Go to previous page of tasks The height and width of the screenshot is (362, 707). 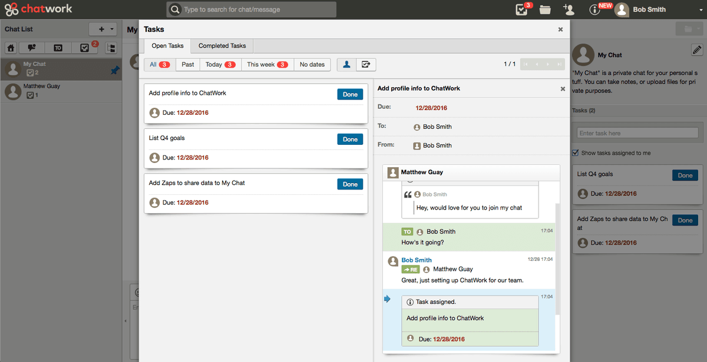coord(537,64)
